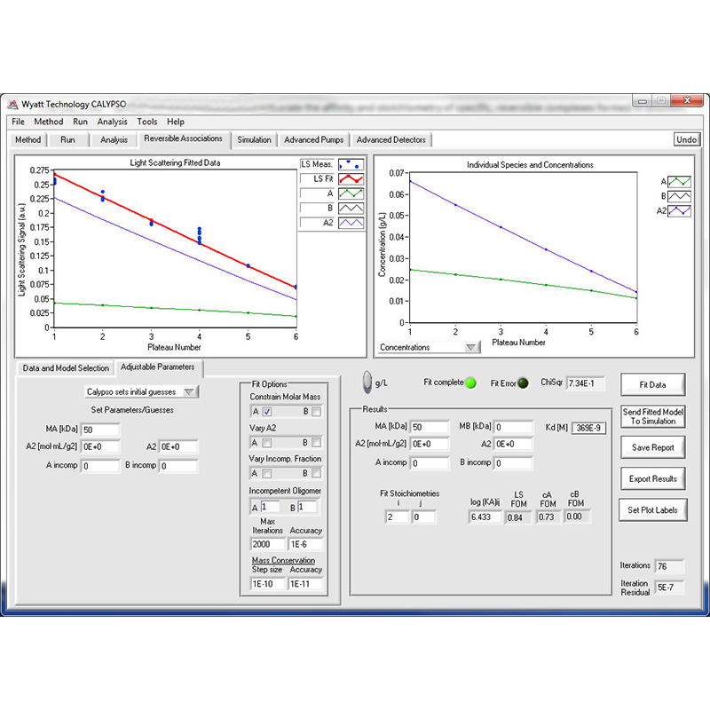Switch to the Run tab
Viewport: 710px width, 710px height.
pos(68,140)
